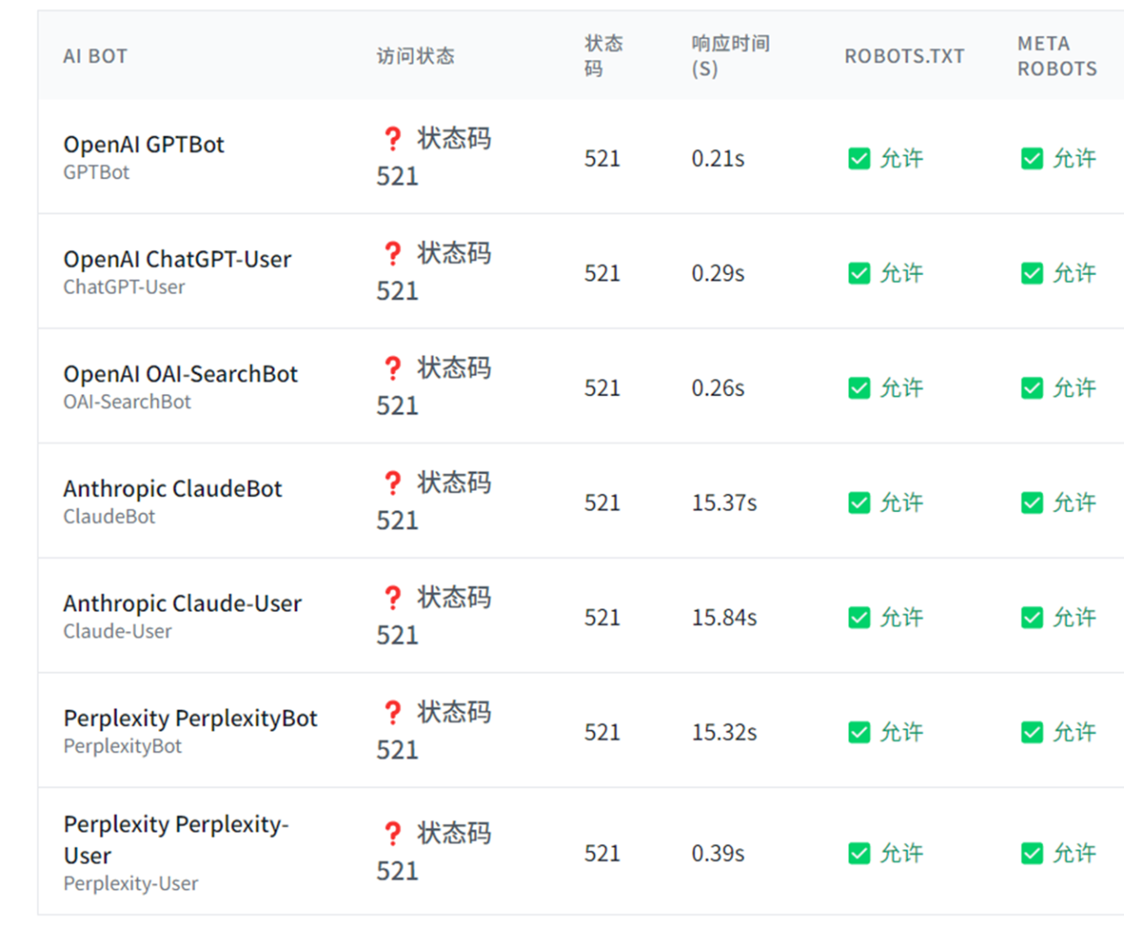Click the ROBOTS.TXT column header
1124x930 pixels.
click(x=904, y=56)
